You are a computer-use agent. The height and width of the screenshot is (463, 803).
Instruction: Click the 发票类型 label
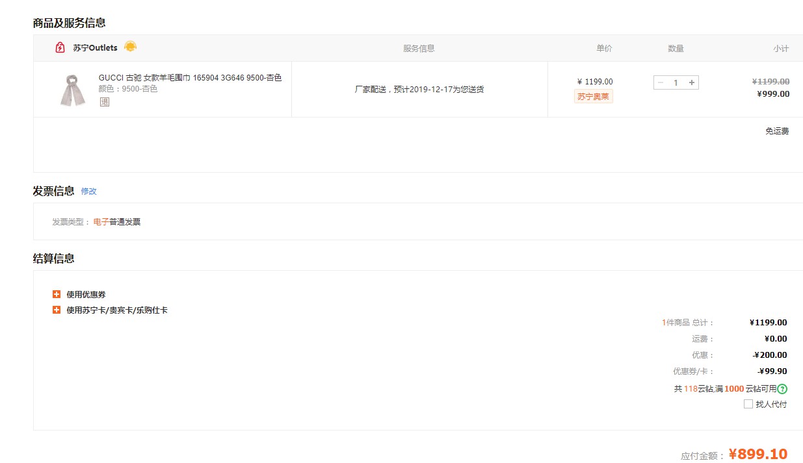point(72,222)
